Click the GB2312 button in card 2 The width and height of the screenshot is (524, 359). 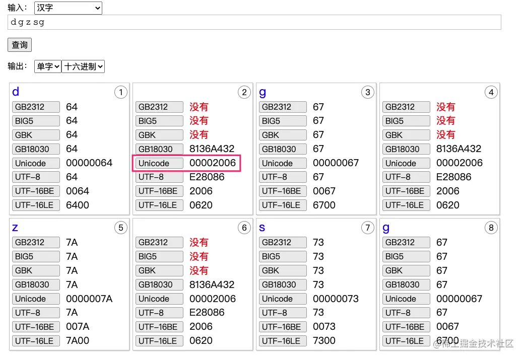(159, 107)
